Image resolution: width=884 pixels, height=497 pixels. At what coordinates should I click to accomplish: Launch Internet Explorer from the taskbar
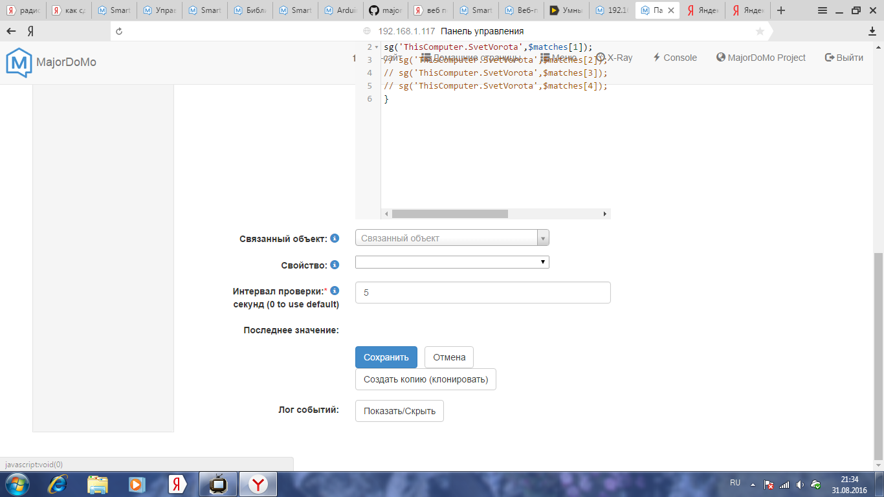point(59,484)
